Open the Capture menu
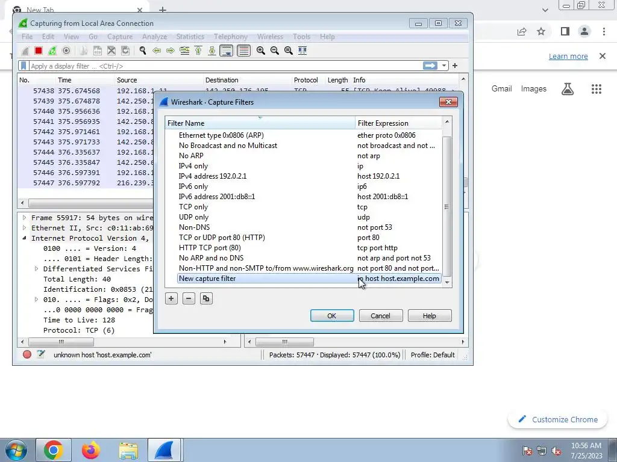 pyautogui.click(x=120, y=37)
